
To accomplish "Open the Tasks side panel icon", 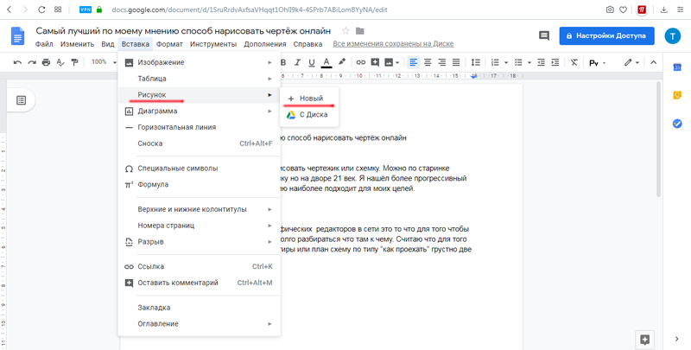I will 677,124.
